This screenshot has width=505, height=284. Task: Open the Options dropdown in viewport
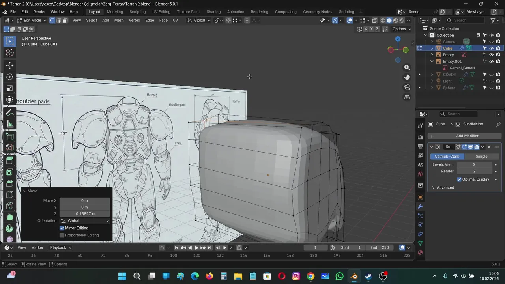(x=402, y=29)
